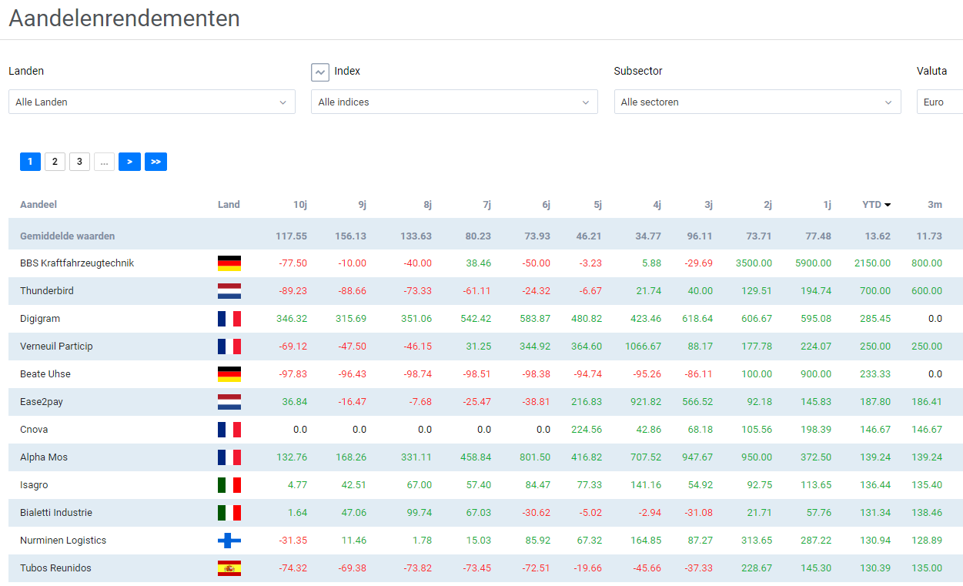Sort by the Aandeel column header
This screenshot has height=586, width=963.
tap(38, 205)
